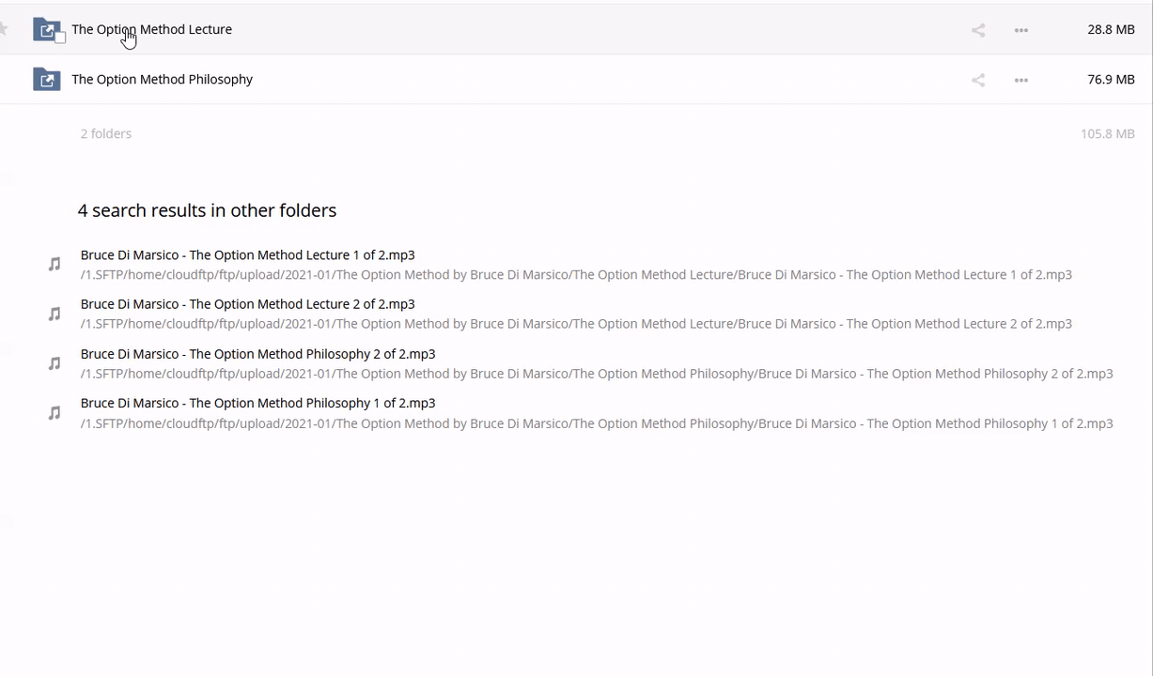Click the 28.8 MB size of Lecture folder
This screenshot has width=1153, height=676.
point(1111,29)
